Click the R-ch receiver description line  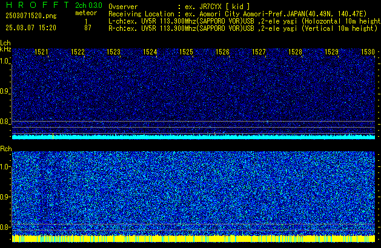click(x=243, y=28)
